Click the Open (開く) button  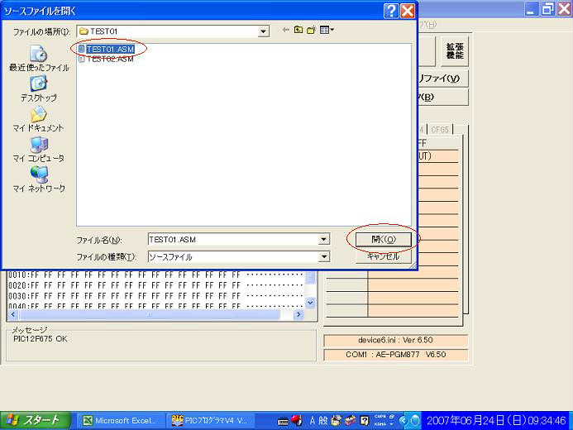383,240
